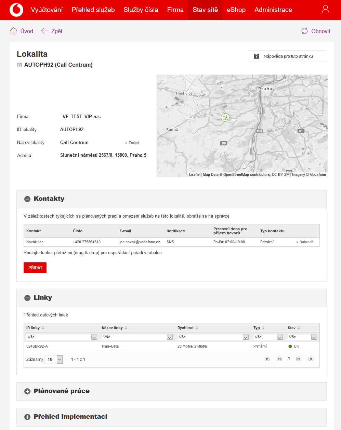341x430 pixels.
Task: Open the Stav sítě menu
Action: (x=205, y=10)
